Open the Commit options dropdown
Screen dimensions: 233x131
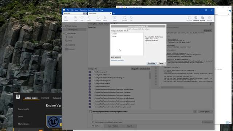click(x=205, y=112)
